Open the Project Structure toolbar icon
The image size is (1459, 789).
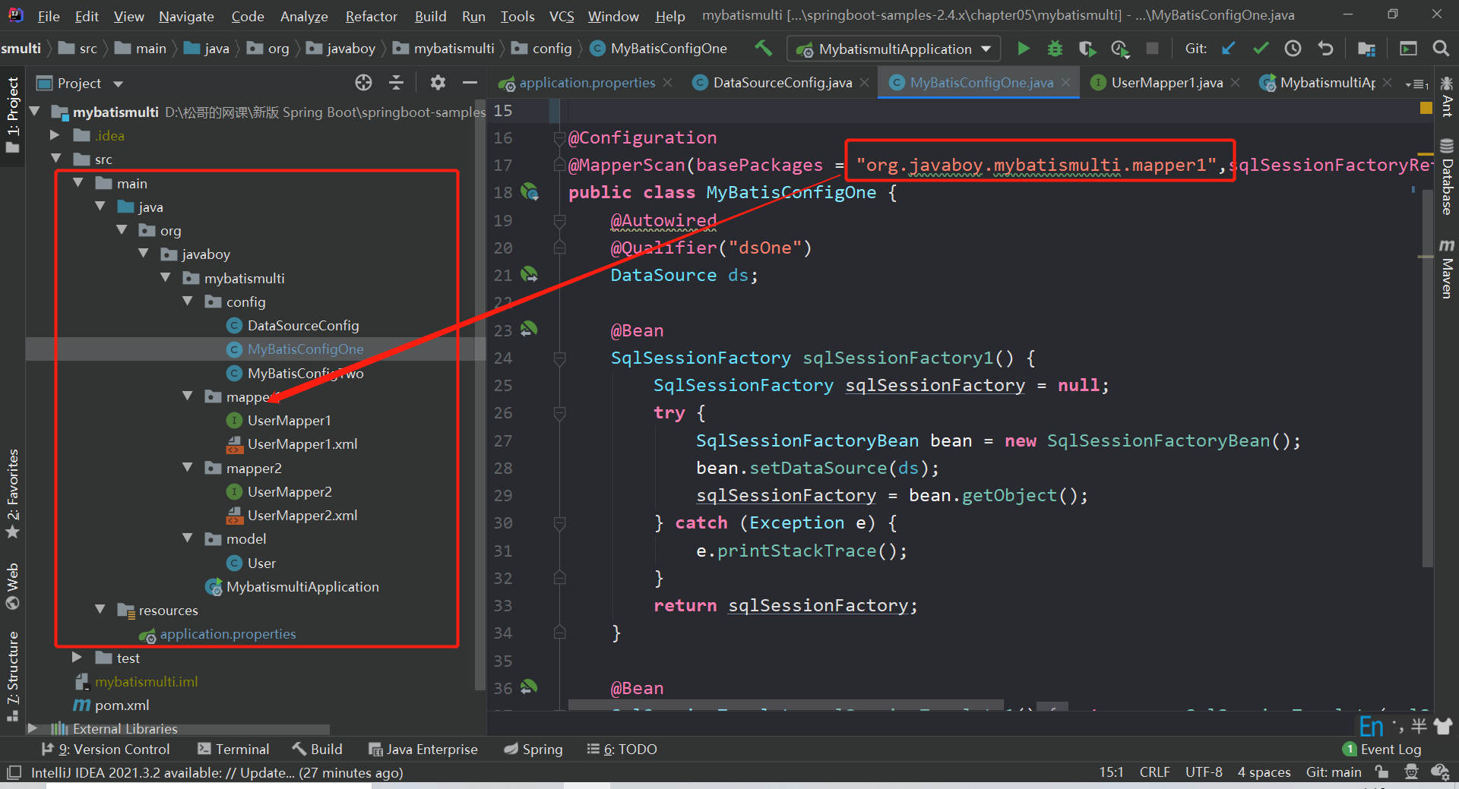click(1366, 49)
